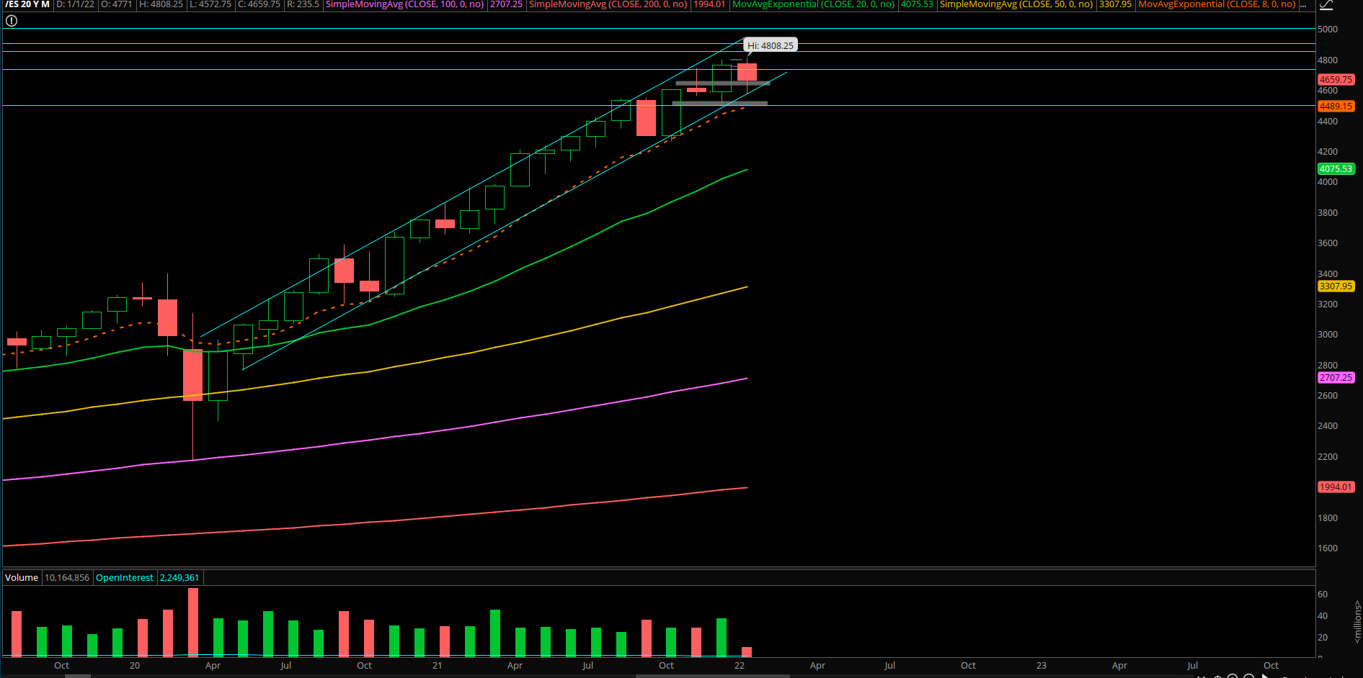Click the 1994.01 value in the study header
This screenshot has height=678, width=1363.
pyautogui.click(x=709, y=4)
